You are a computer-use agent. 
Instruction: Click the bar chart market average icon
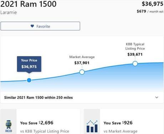(x=92, y=126)
